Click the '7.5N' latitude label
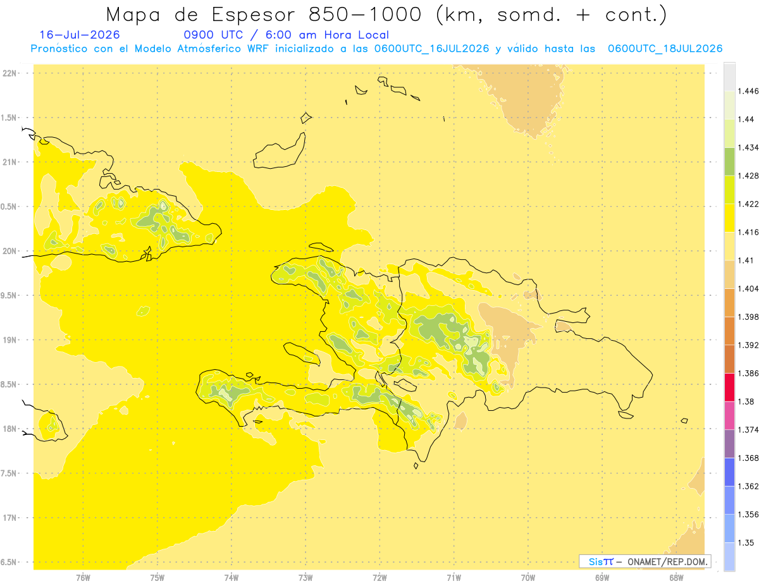The width and height of the screenshot is (759, 586). coord(9,473)
